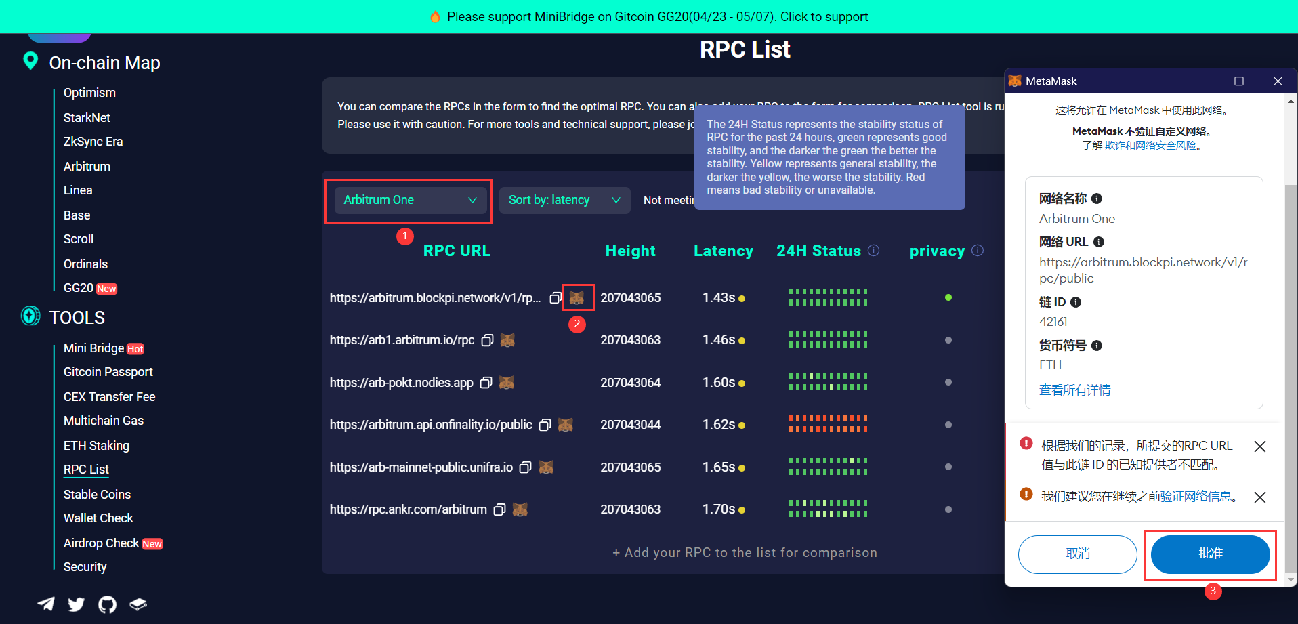Viewport: 1298px width, 624px height.
Task: Click MetaMask fox icon for unifra.io RPC
Action: 546,467
